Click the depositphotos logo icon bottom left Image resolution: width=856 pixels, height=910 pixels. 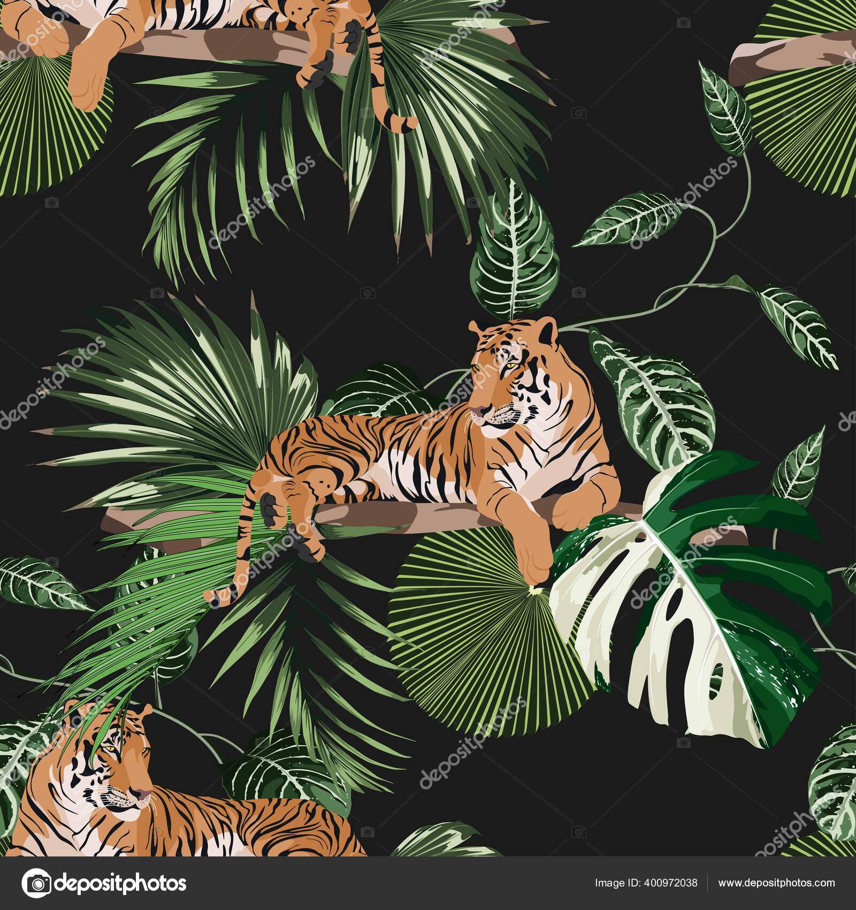coord(36,882)
